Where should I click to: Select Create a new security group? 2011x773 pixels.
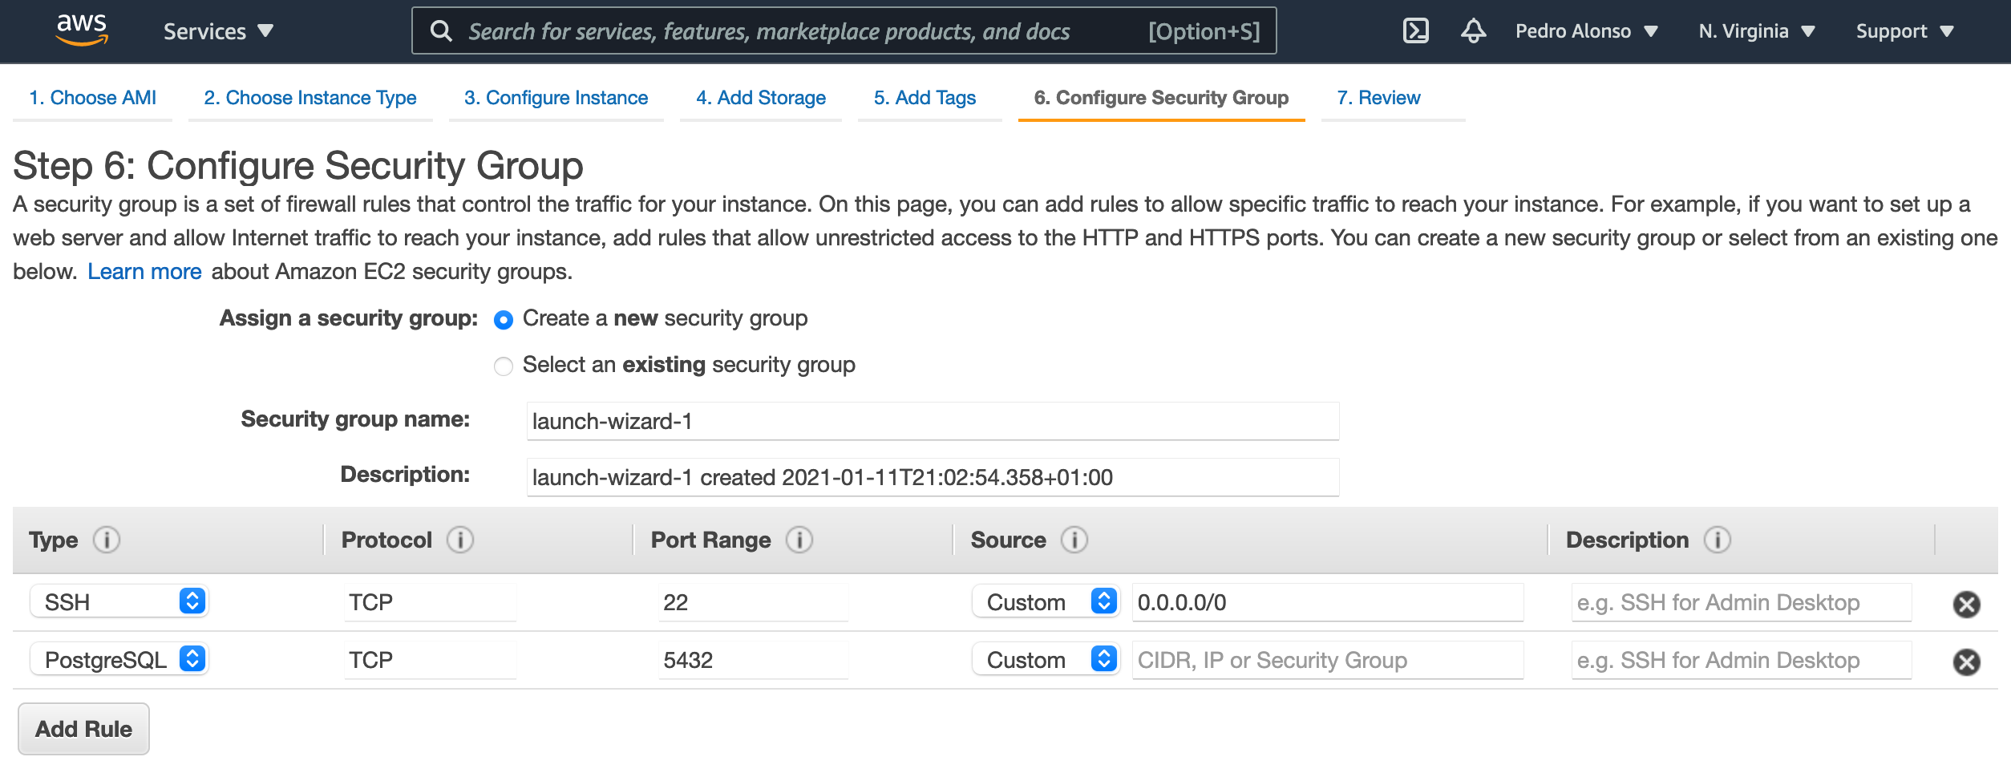pyautogui.click(x=504, y=320)
